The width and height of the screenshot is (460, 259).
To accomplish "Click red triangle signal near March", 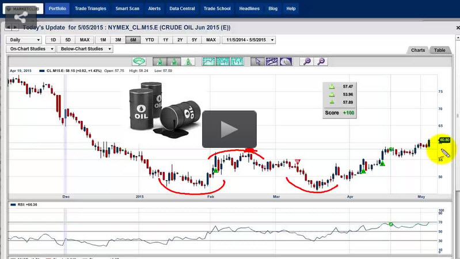I will point(298,161).
